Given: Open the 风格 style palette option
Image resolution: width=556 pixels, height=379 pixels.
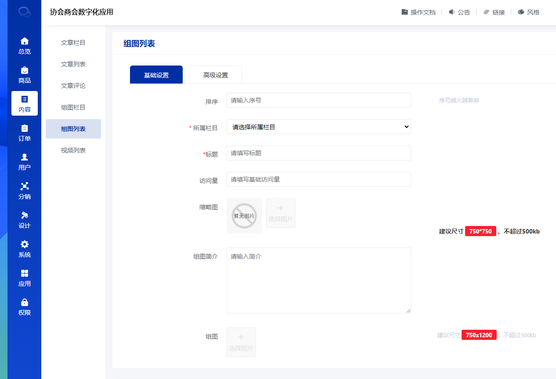Looking at the screenshot, I should point(529,12).
